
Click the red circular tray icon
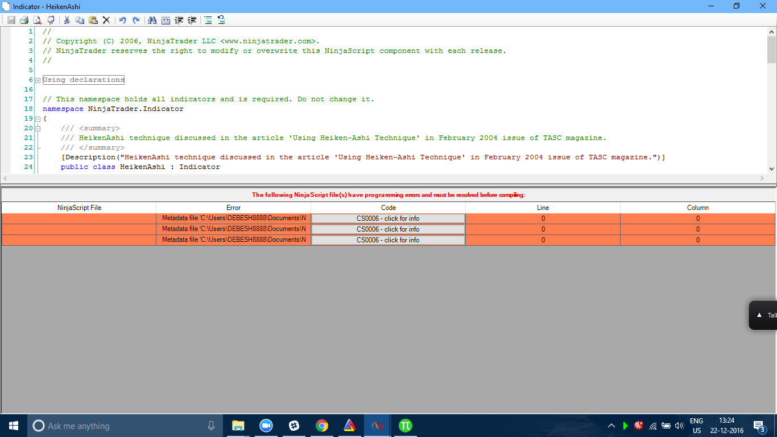(x=639, y=426)
